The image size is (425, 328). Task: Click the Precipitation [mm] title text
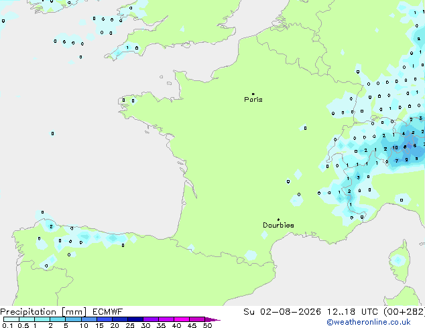[x=44, y=312]
